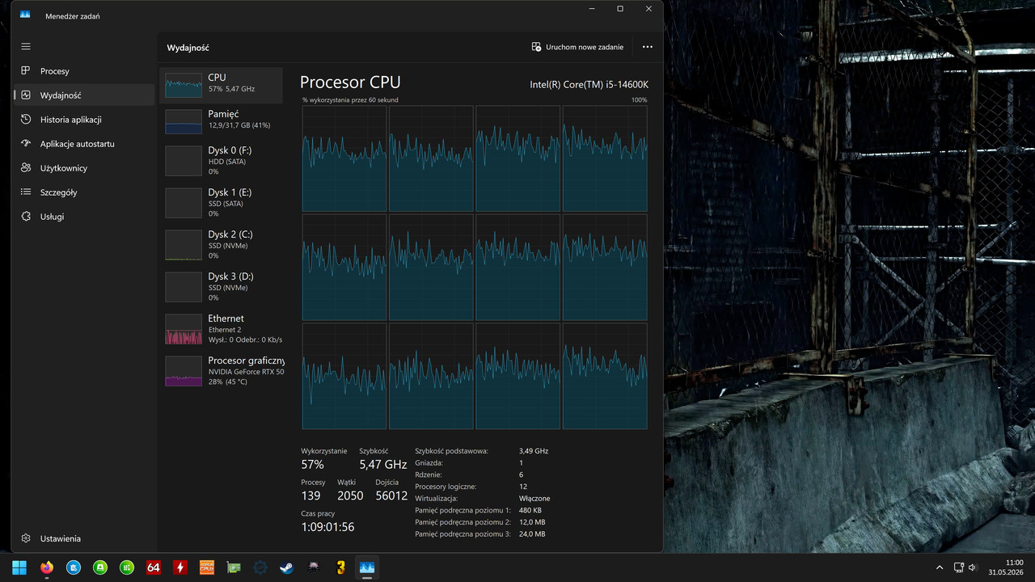Click Czas pracy value 1:09:01:56

click(x=327, y=527)
